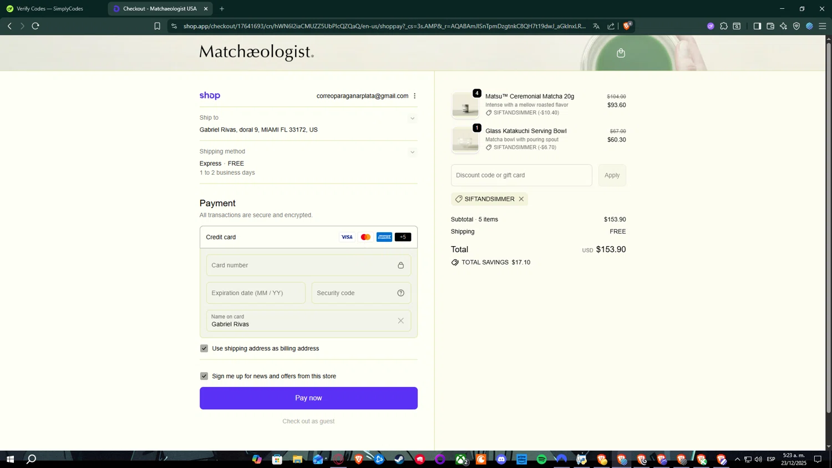Toggle the browser sidebar panel
This screenshot has width=832, height=468.
[757, 26]
